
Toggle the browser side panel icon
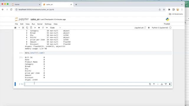(x=173, y=9)
